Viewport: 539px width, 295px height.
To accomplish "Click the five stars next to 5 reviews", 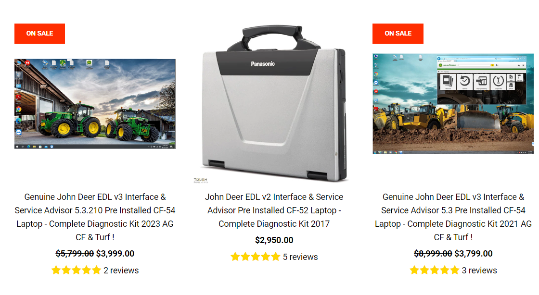I will click(x=256, y=257).
